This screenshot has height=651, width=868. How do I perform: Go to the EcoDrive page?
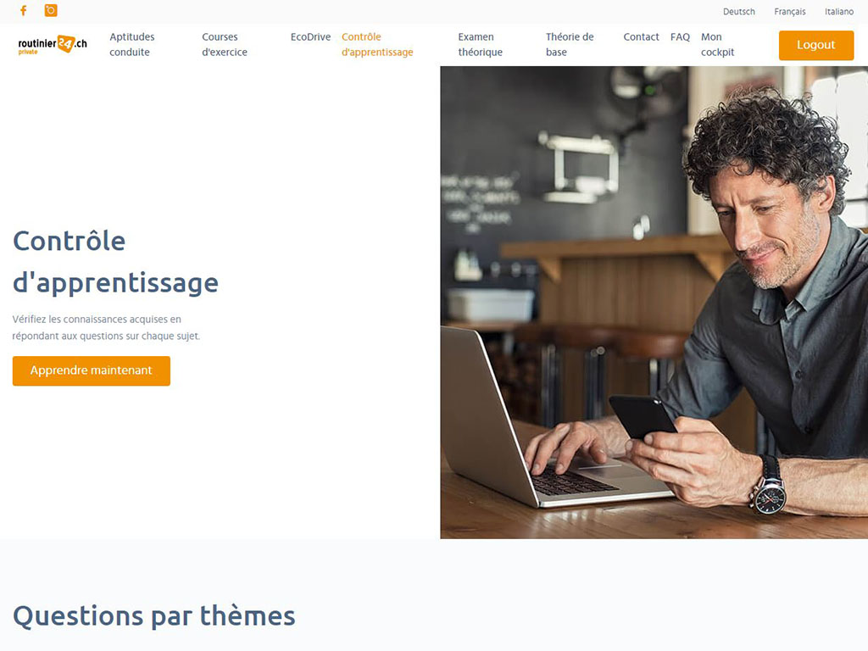click(x=310, y=37)
